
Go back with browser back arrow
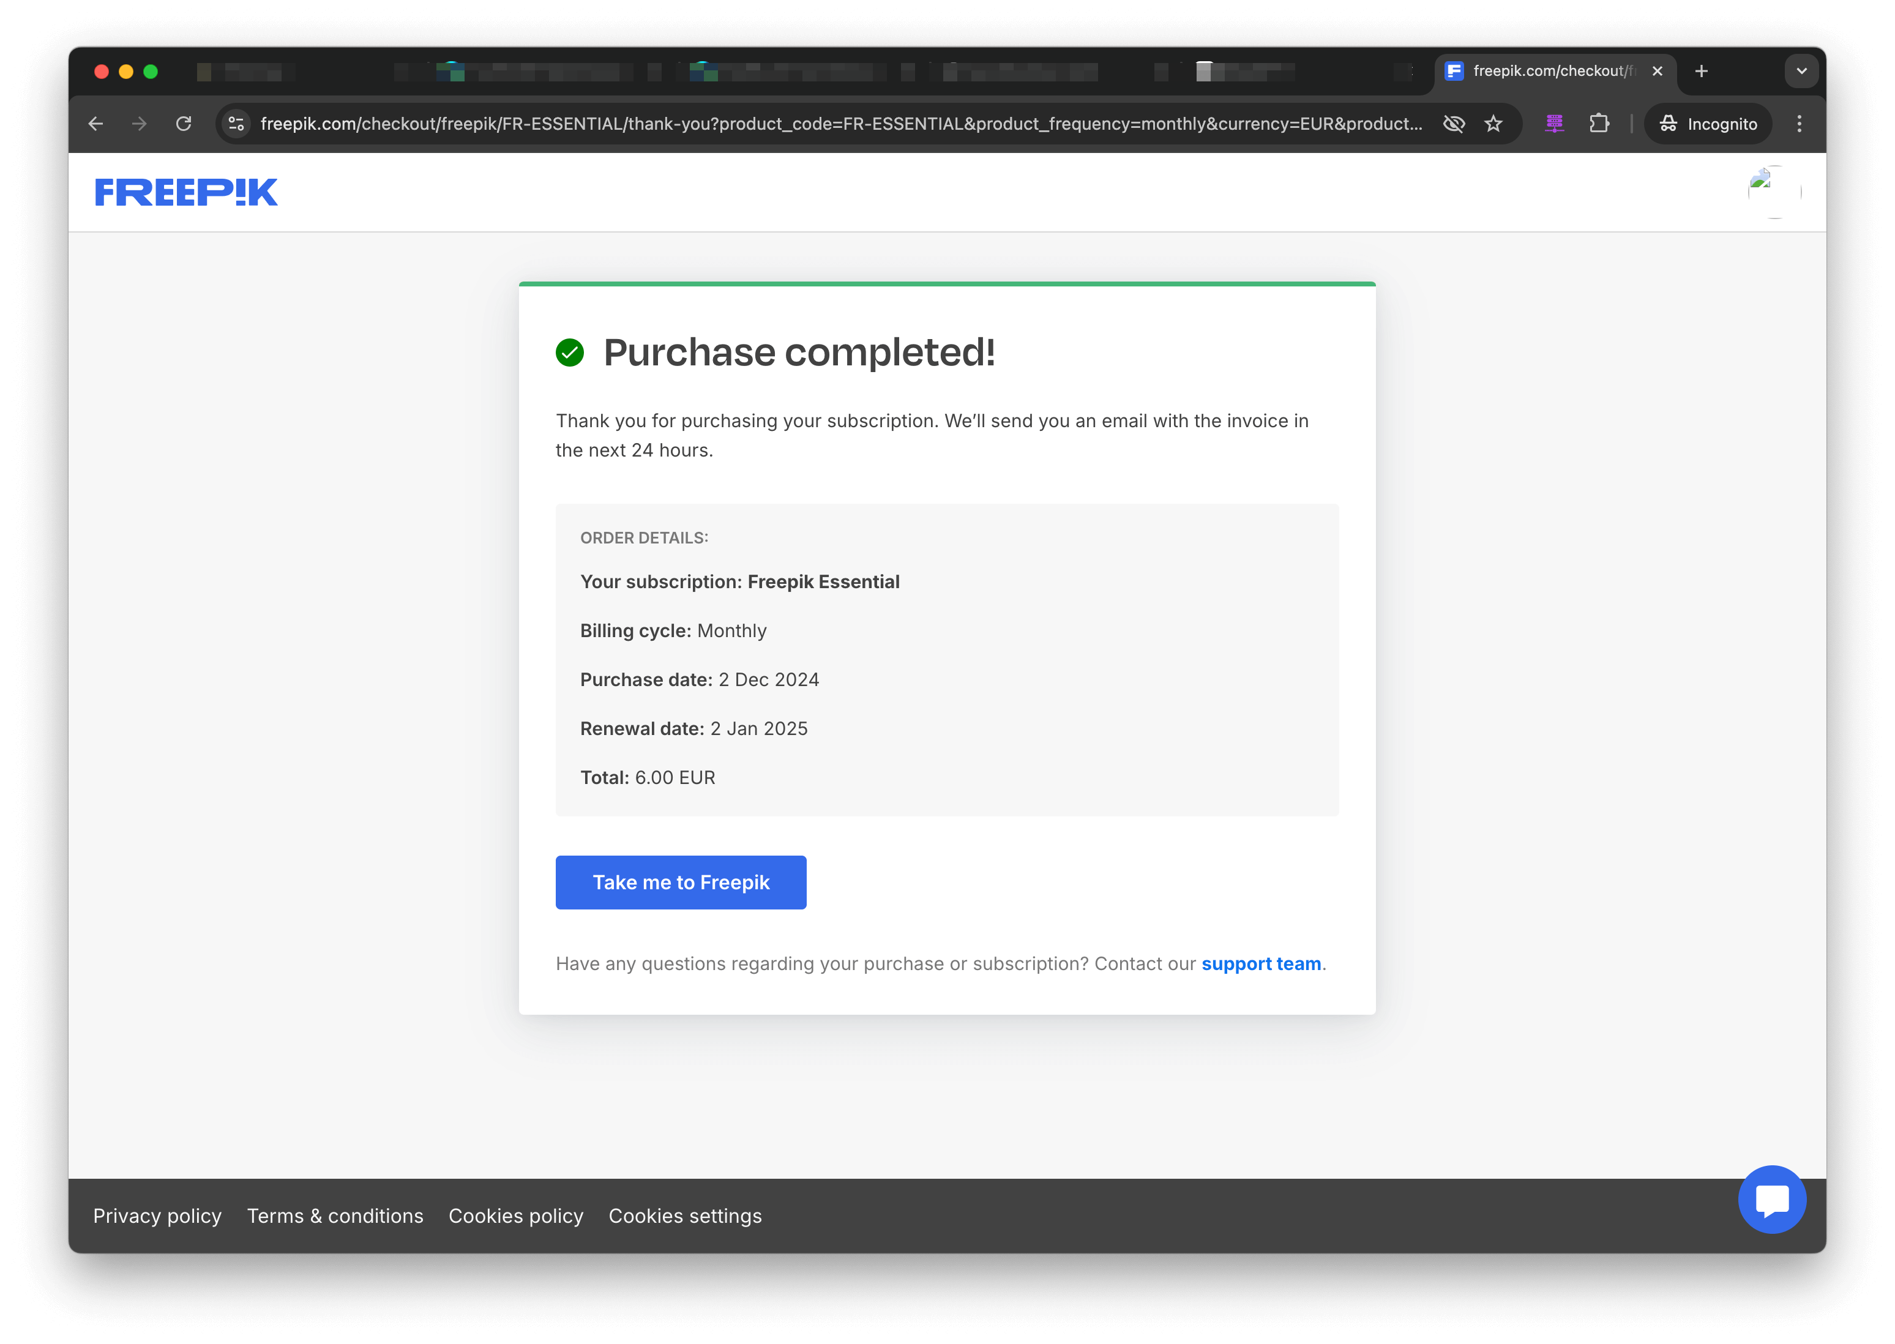tap(96, 123)
